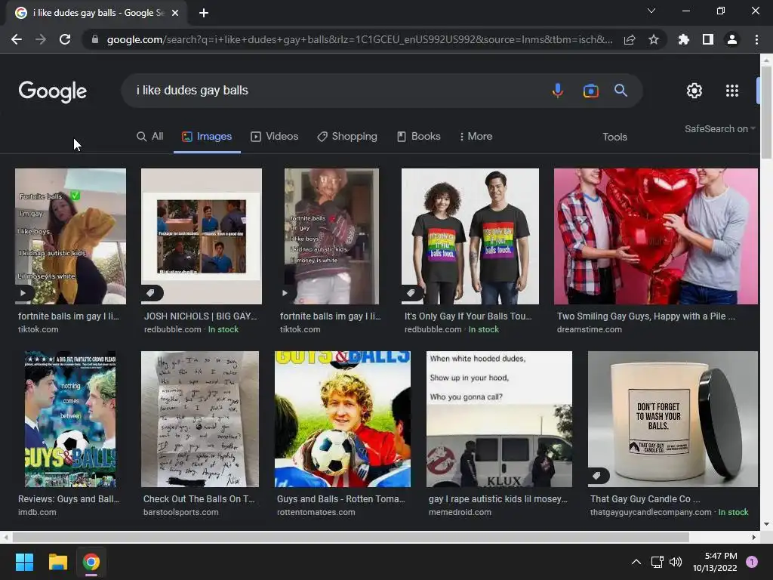773x580 pixels.
Task: Show hidden system tray icons
Action: [636, 562]
